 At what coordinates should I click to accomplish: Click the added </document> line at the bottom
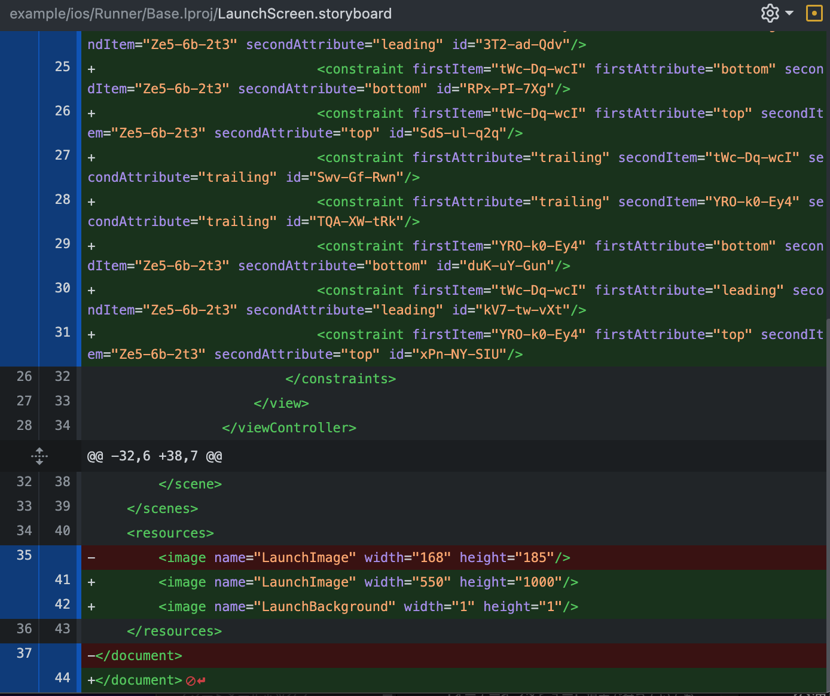[140, 680]
